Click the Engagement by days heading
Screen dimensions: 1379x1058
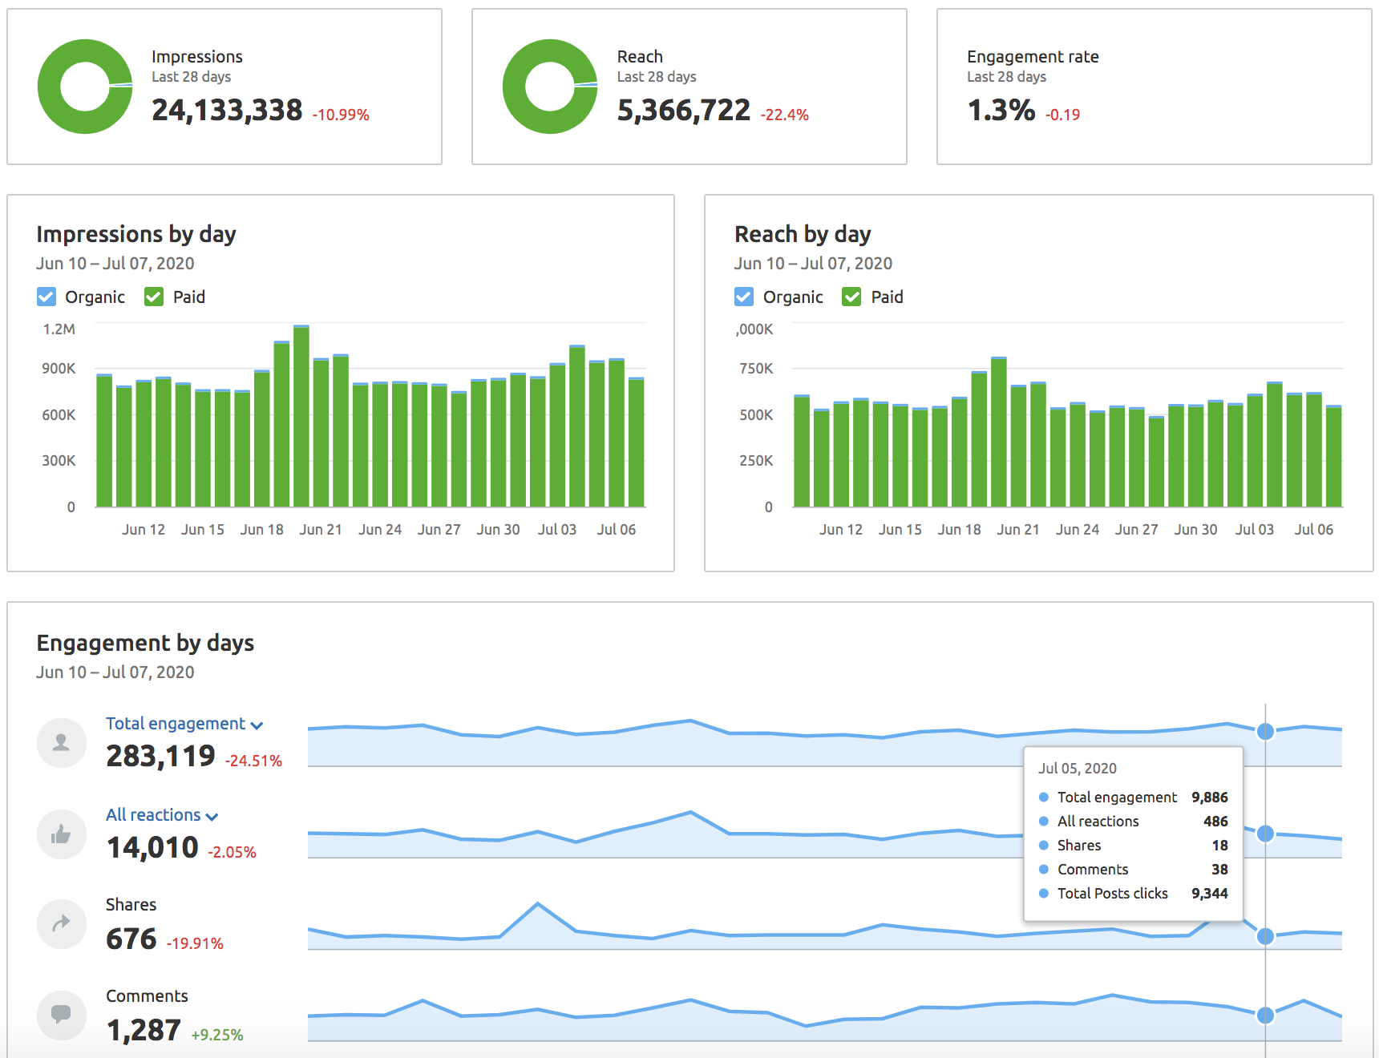[x=145, y=643]
